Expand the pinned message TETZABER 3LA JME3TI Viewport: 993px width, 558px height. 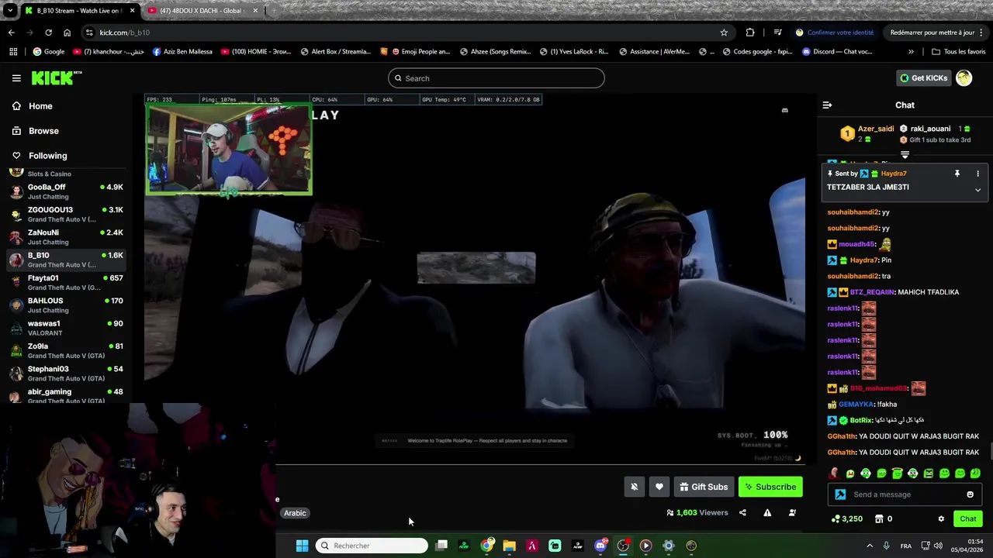click(977, 190)
